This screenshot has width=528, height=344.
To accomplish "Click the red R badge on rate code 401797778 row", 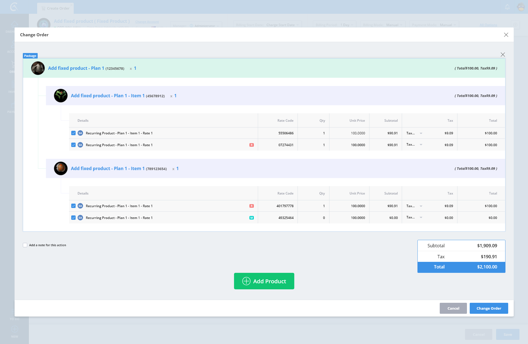I will click(x=251, y=206).
